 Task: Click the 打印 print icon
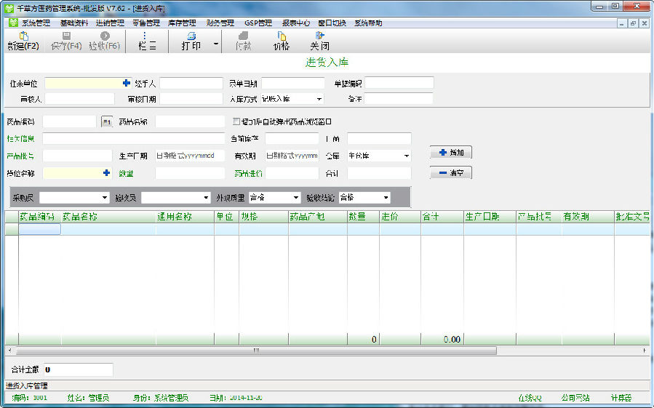[x=191, y=36]
